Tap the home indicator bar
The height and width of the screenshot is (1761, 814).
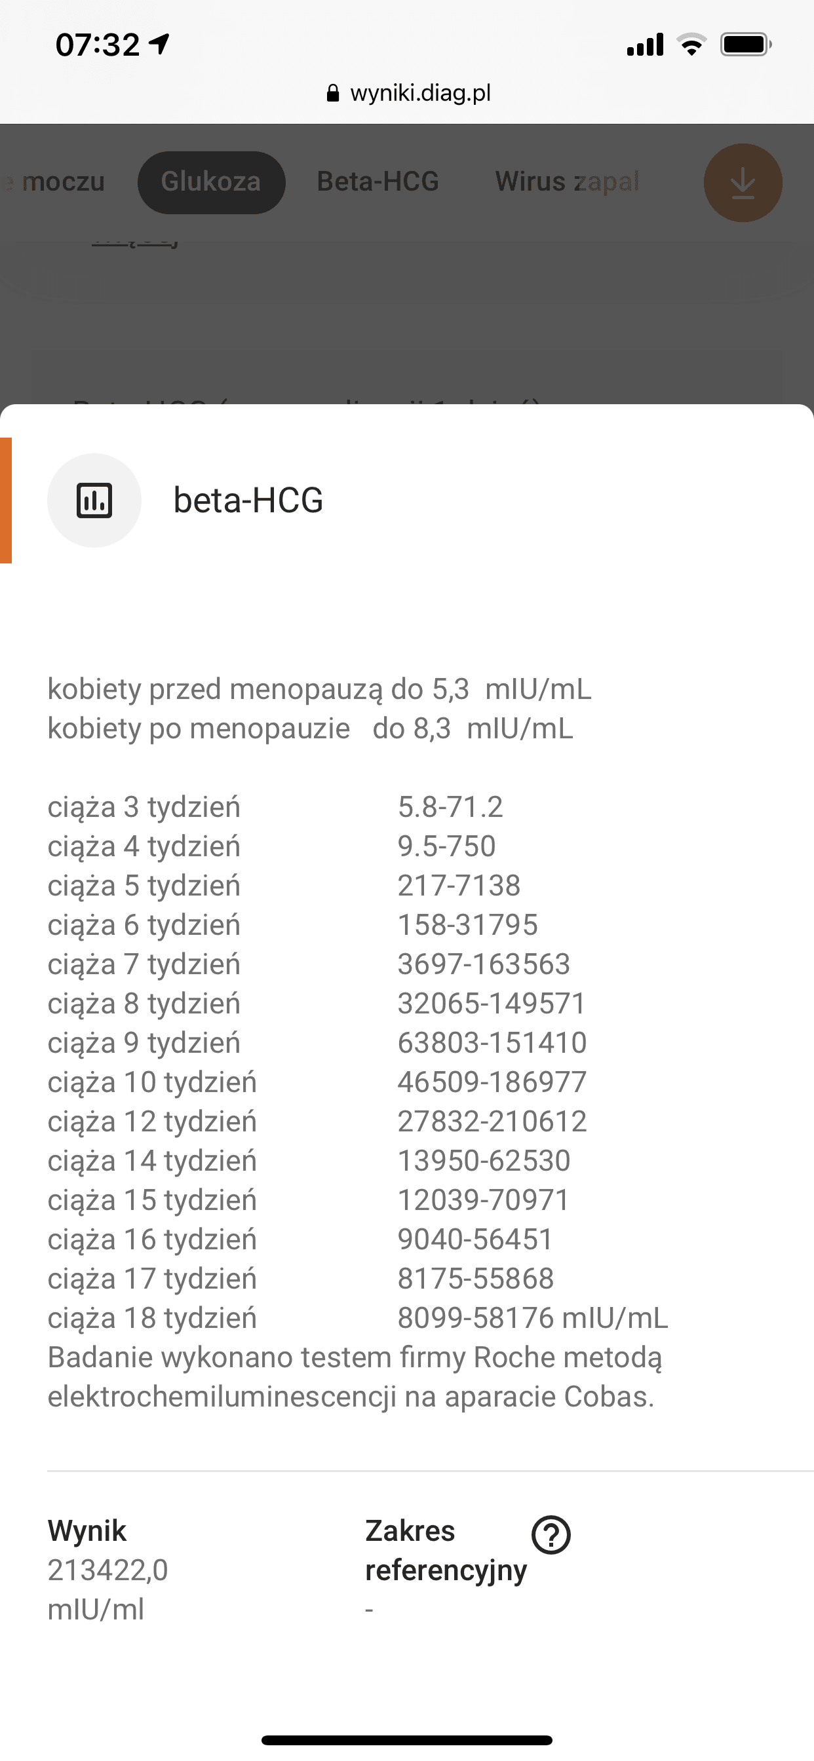(407, 1740)
